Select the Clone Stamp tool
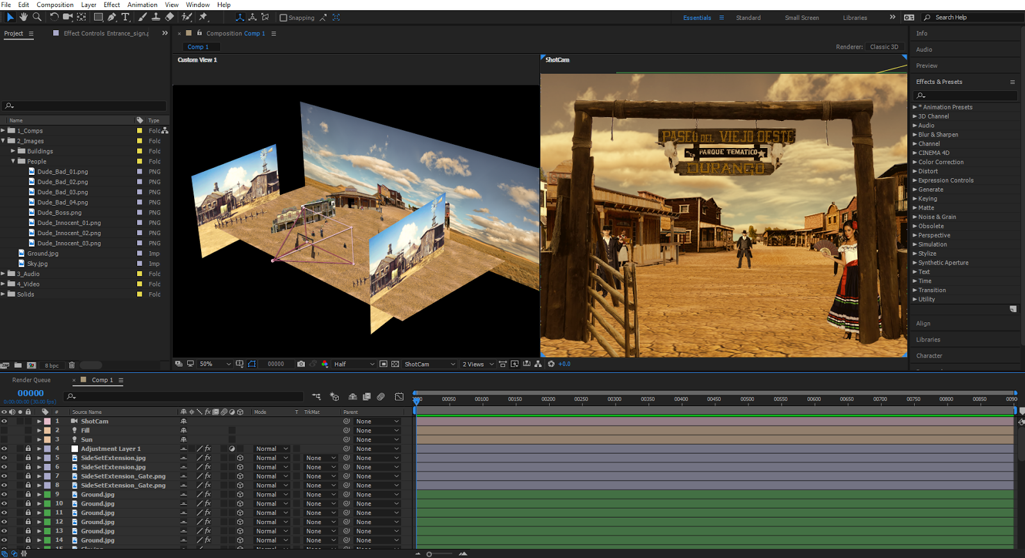The image size is (1025, 558). pyautogui.click(x=156, y=17)
